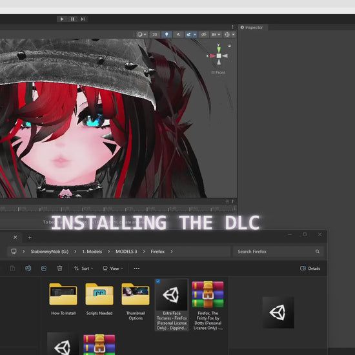Click the grey cone below the gizmo cube
The height and width of the screenshot is (355, 355).
pyautogui.click(x=219, y=61)
